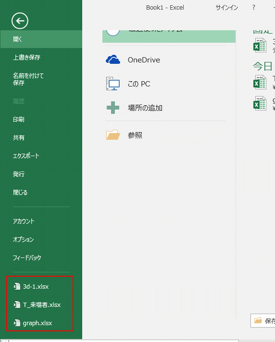The image size is (275, 342).
Task: Click the OneDrive cloud icon
Action: (113, 60)
